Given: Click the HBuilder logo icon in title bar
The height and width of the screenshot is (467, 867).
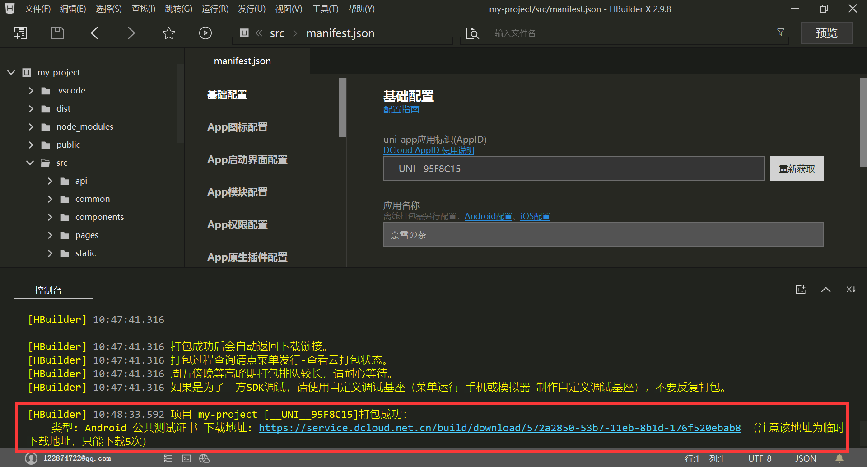Looking at the screenshot, I should pos(10,8).
